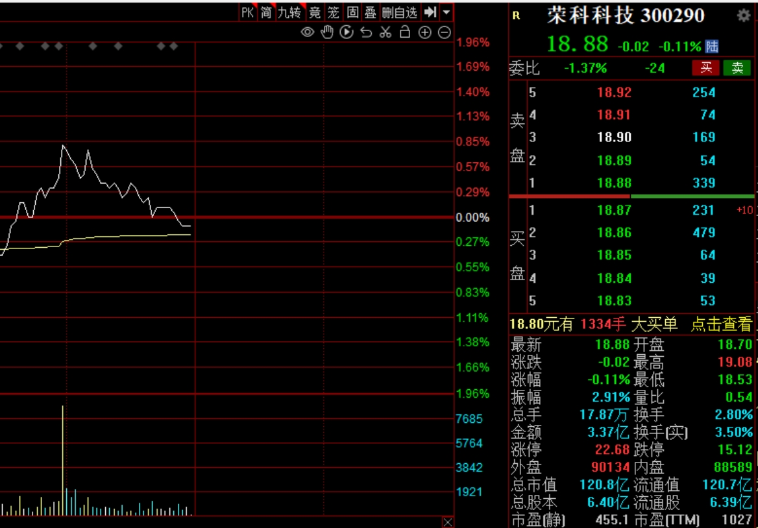Click the red 买 buy button
The height and width of the screenshot is (528, 758).
pos(706,67)
